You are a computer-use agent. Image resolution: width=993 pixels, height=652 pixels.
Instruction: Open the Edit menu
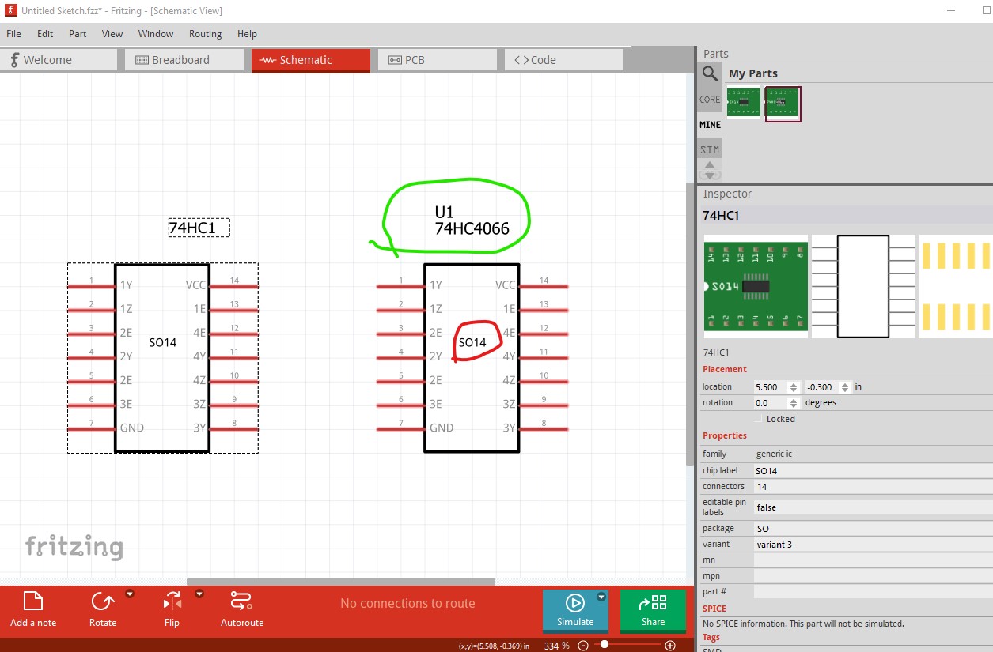pos(45,34)
